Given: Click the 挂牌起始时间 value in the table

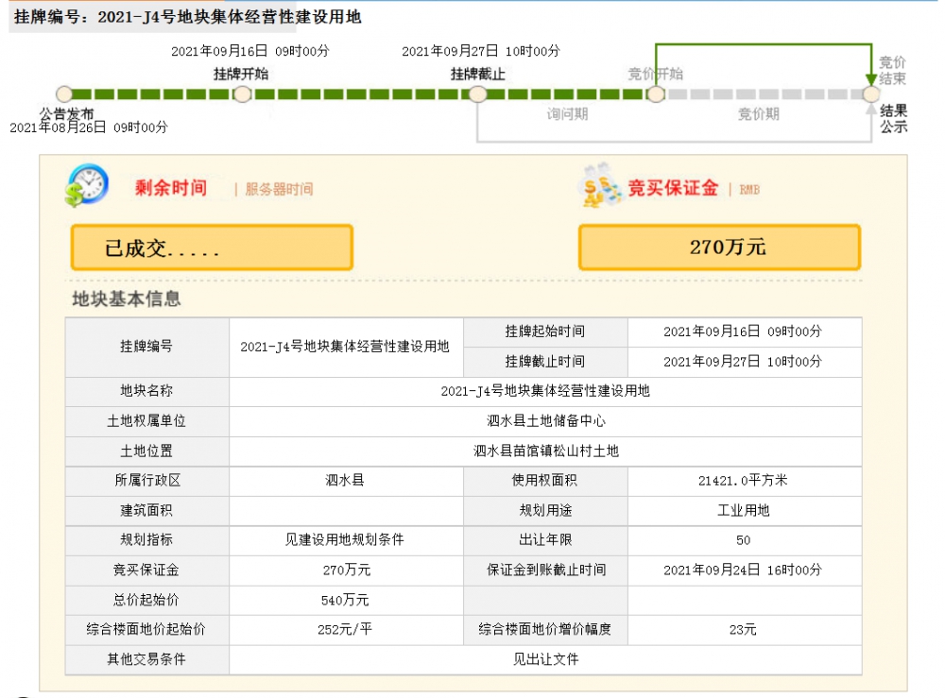Looking at the screenshot, I should (743, 332).
